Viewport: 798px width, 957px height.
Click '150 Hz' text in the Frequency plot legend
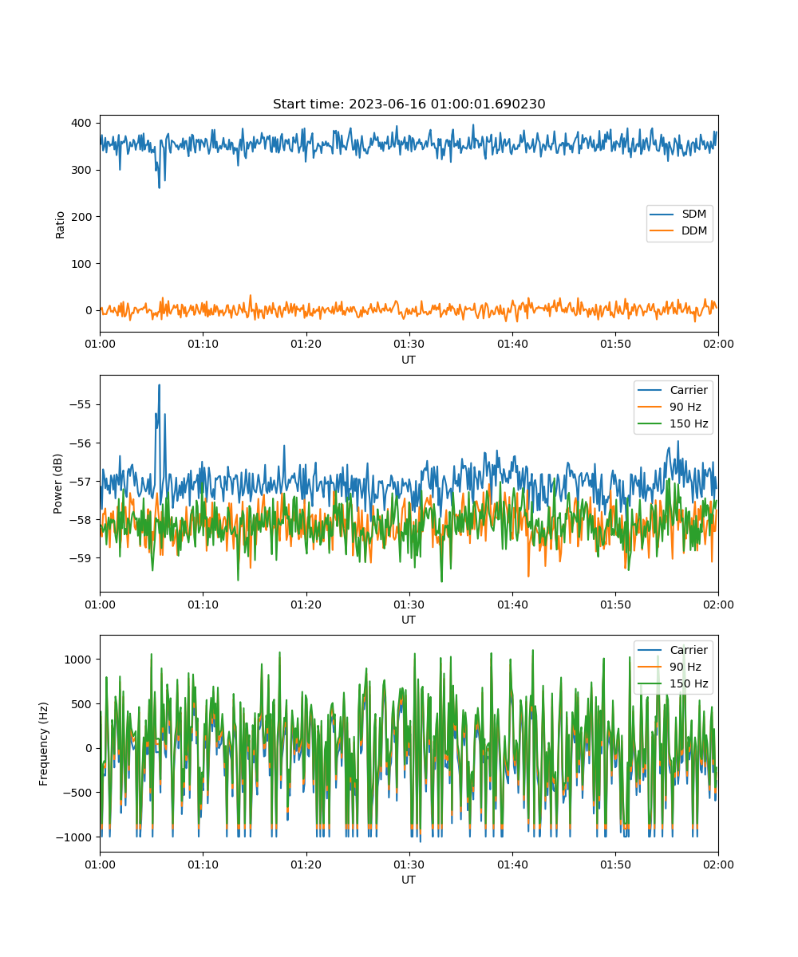[x=689, y=683]
